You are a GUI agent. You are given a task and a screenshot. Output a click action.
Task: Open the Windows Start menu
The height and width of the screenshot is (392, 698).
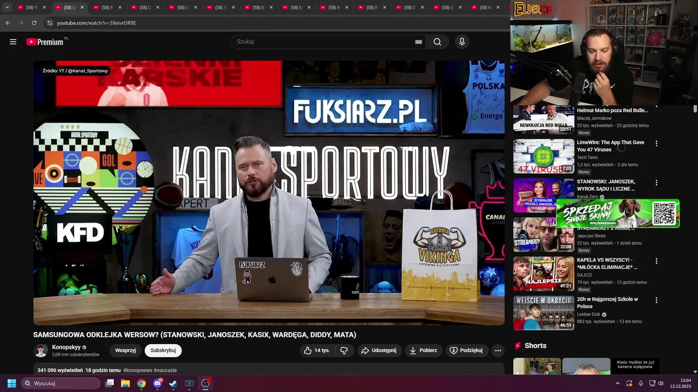coord(11,383)
